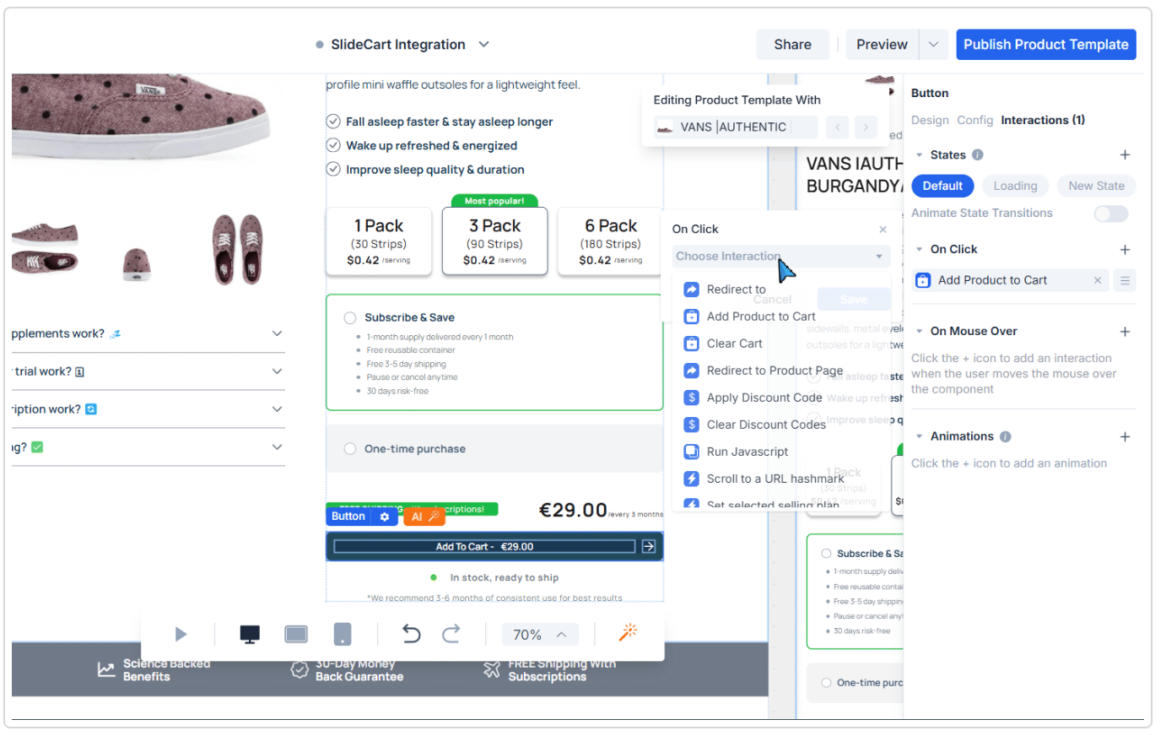Image resolution: width=1166 pixels, height=736 pixels.
Task: Click the play preview icon in bottom toolbar
Action: point(181,634)
